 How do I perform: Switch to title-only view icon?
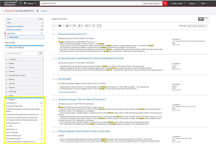click(206, 19)
